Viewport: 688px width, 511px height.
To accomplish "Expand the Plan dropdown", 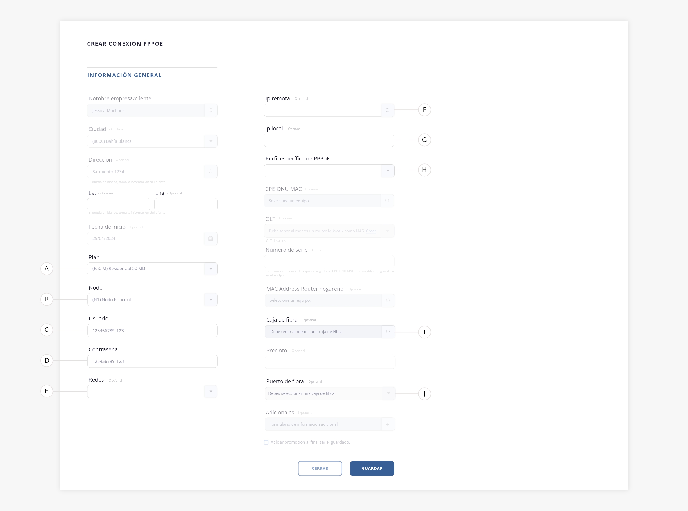I will [x=211, y=269].
